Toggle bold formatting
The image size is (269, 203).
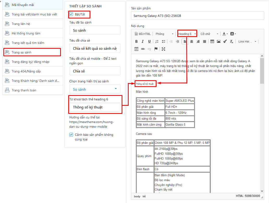point(136,41)
